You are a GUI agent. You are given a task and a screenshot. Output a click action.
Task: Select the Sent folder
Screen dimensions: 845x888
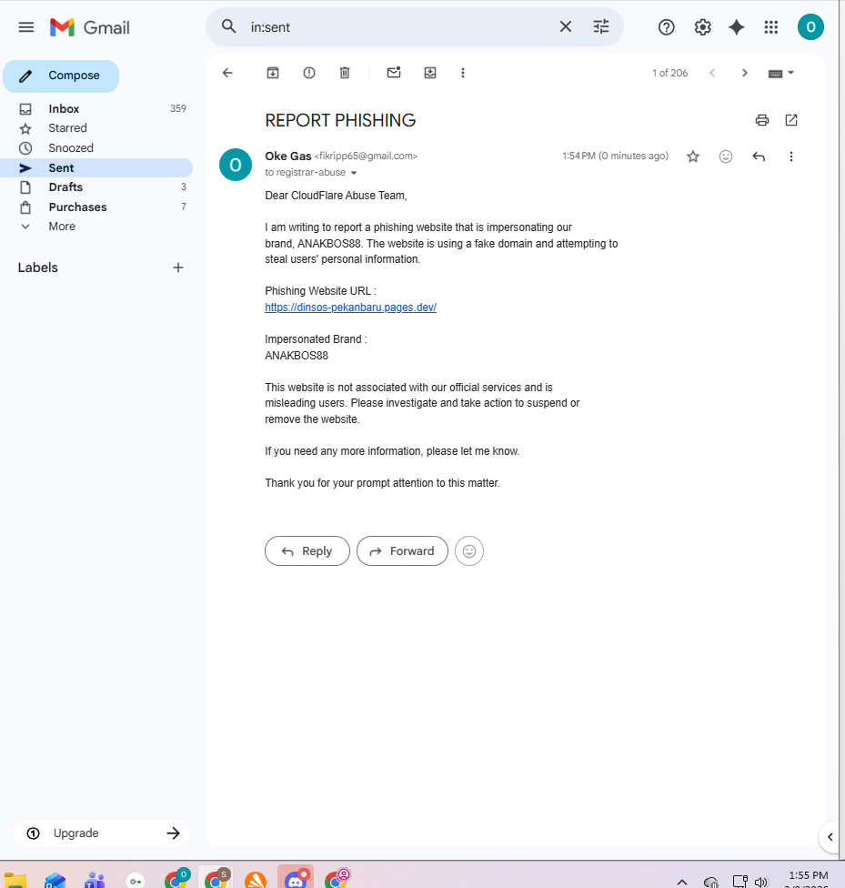[96, 167]
